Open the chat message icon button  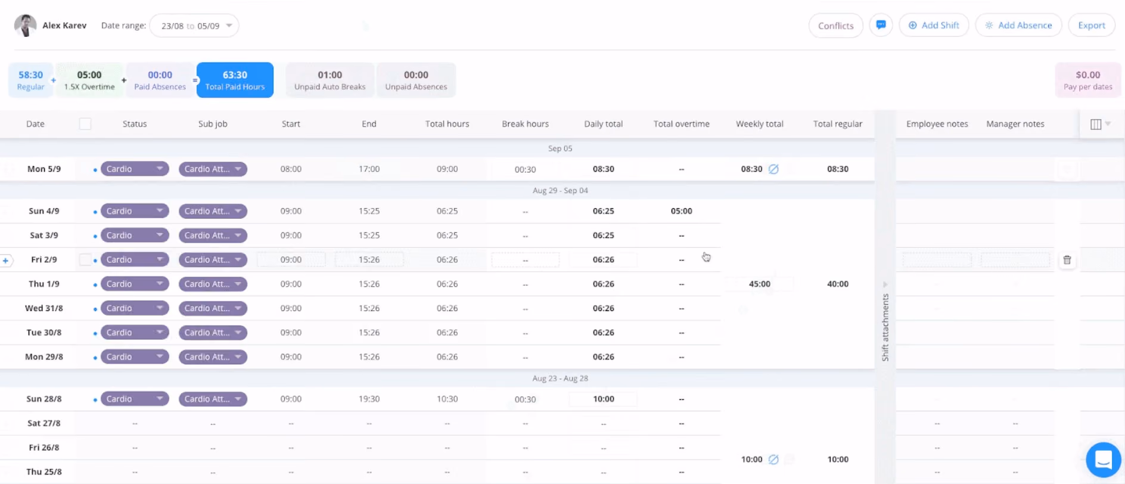881,25
